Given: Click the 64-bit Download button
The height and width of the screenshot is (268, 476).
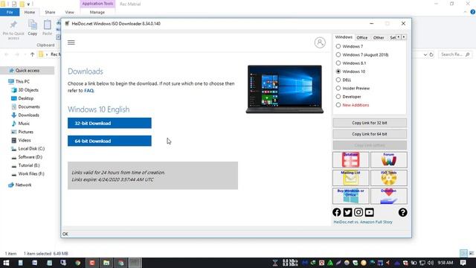Looking at the screenshot, I should click(109, 141).
